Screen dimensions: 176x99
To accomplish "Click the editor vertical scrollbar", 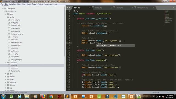I will pyautogui.click(x=175, y=25).
